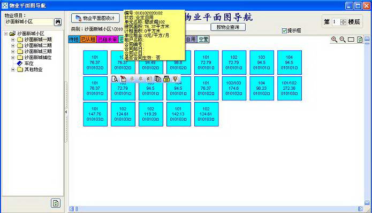
Task: Select unit 101/102 with area 272.38
Action: point(290,88)
